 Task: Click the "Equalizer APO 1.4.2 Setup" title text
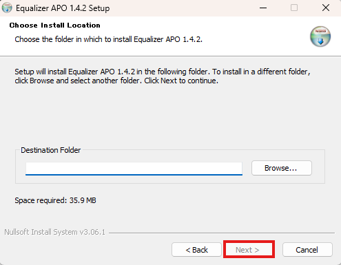[x=63, y=8]
